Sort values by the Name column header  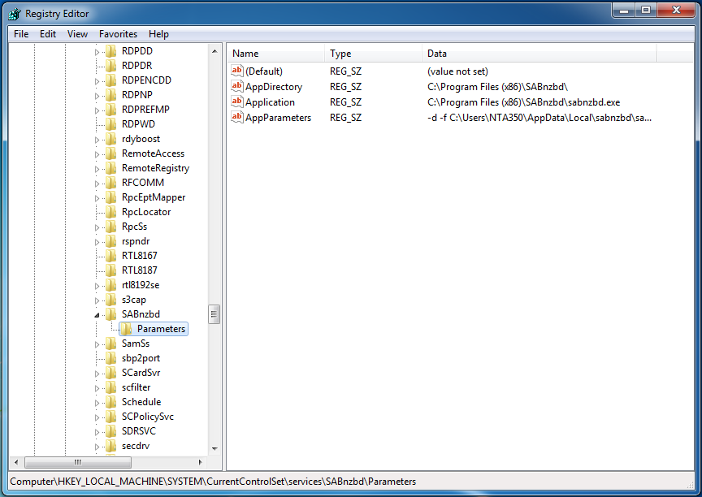[275, 54]
